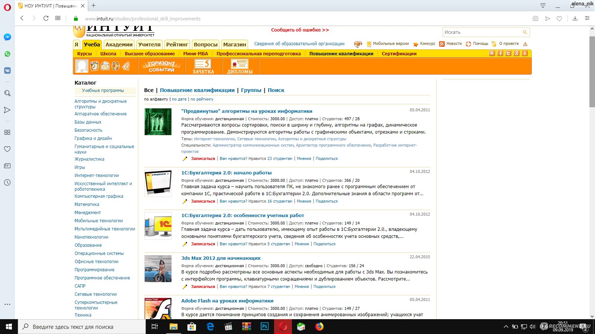595x334 pixels.
Task: Send page to My Flow from toolbar
Action: [x=547, y=19]
